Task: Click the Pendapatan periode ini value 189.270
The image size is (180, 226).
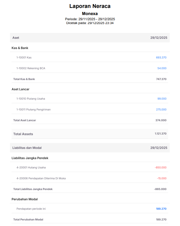Action: click(161, 209)
